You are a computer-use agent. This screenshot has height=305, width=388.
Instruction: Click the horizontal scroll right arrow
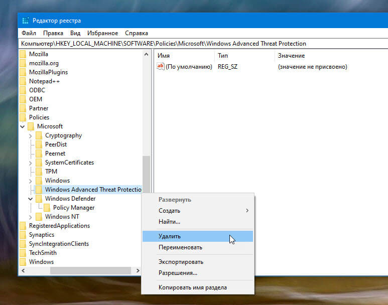pyautogui.click(x=138, y=270)
